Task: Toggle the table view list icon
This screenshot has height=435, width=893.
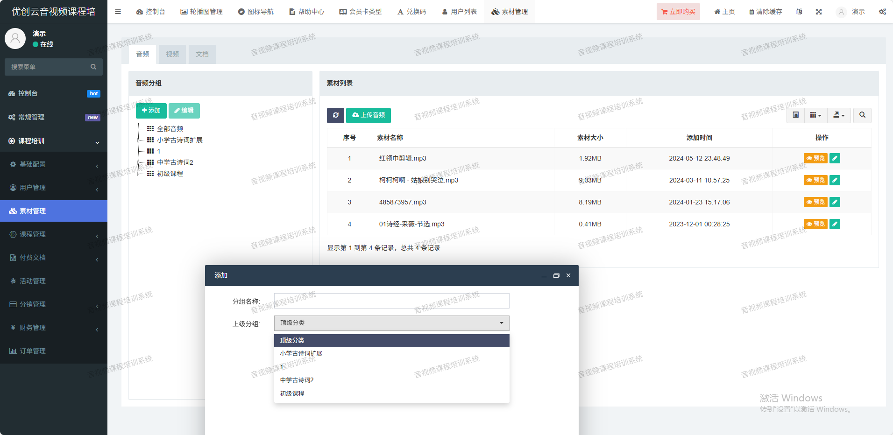Action: coord(796,115)
